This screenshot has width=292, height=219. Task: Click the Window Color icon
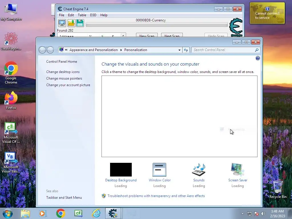click(159, 170)
